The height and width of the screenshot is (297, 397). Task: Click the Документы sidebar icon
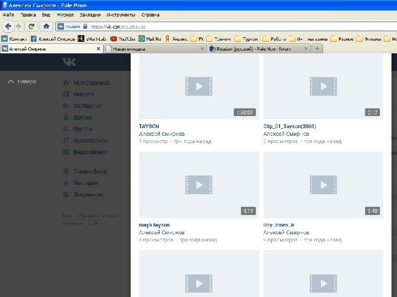click(x=66, y=195)
